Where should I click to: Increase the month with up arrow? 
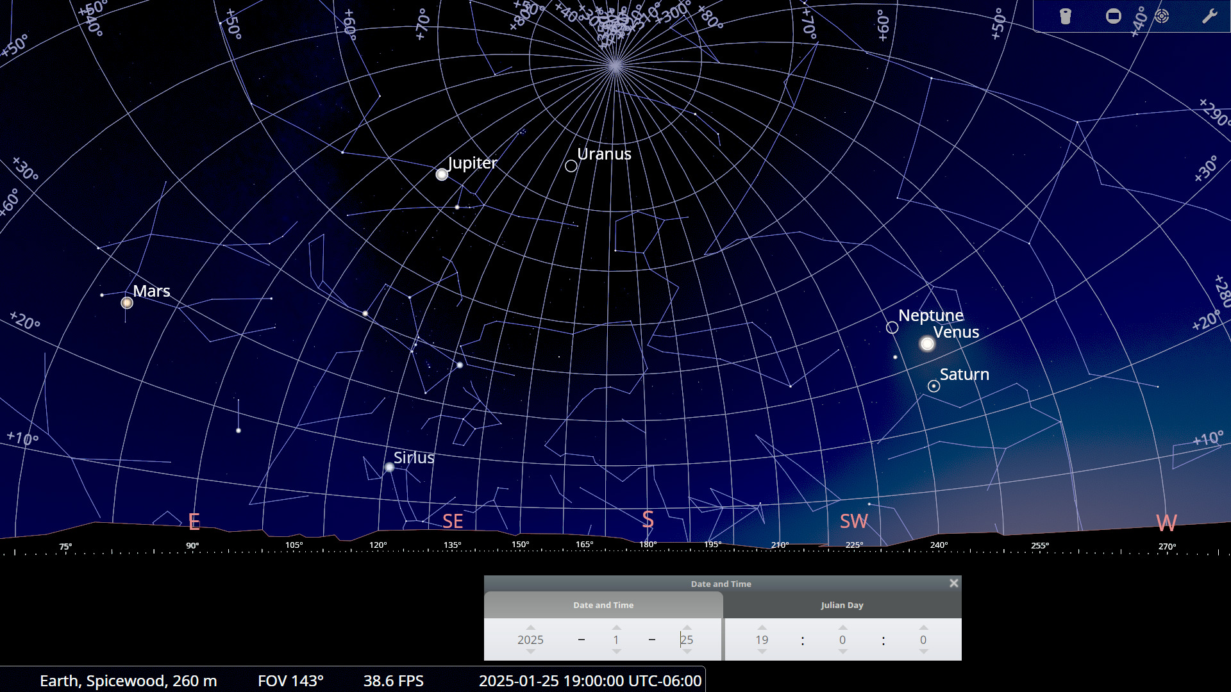pos(616,628)
